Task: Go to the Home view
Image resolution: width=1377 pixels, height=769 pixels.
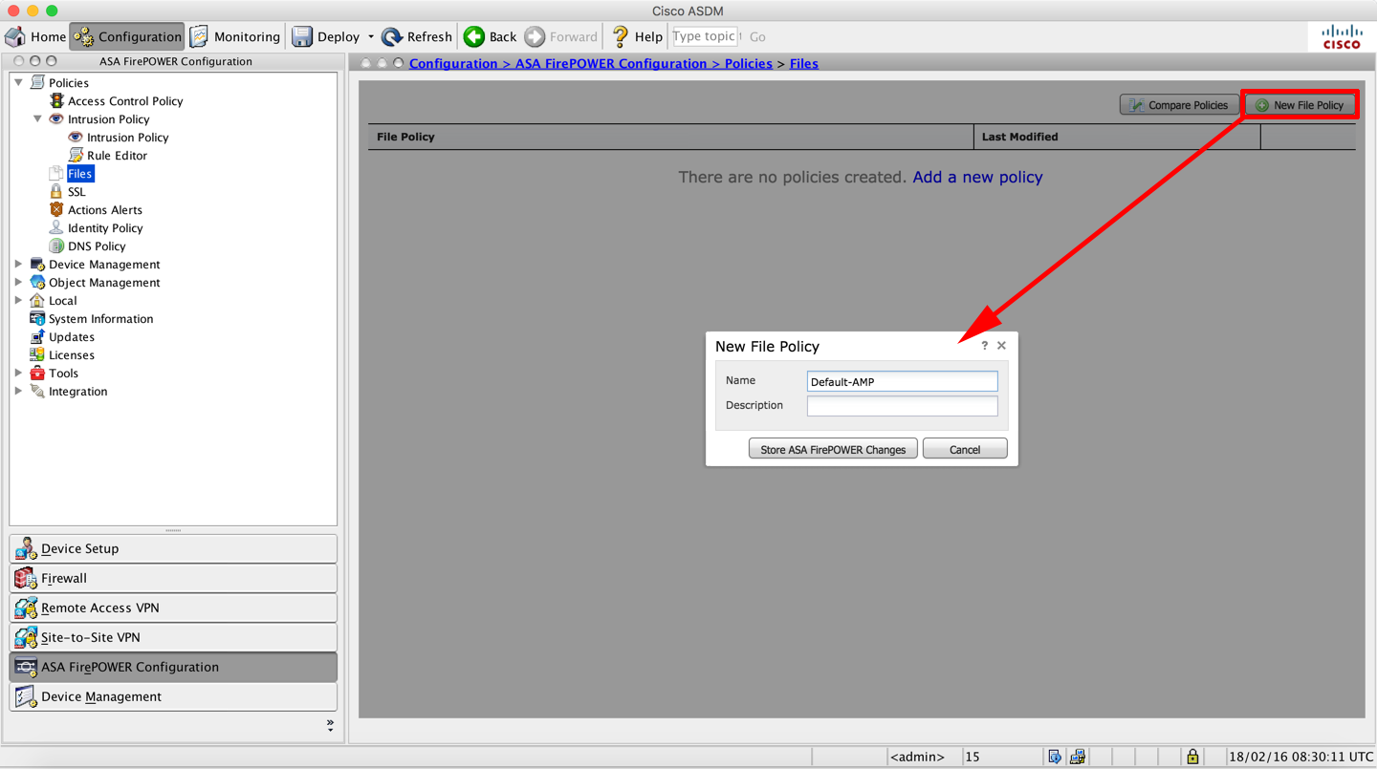Action: [x=35, y=36]
